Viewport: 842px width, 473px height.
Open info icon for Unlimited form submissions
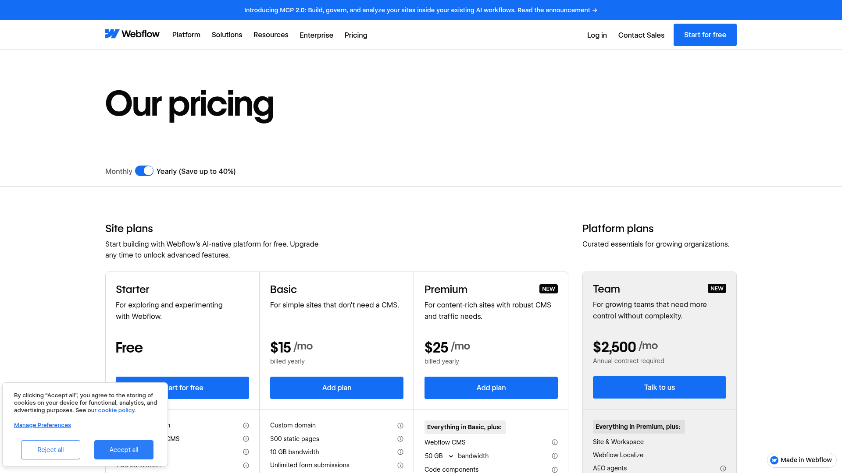[x=400, y=466]
